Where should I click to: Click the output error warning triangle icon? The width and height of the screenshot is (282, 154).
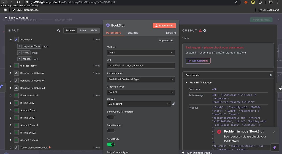point(200,31)
